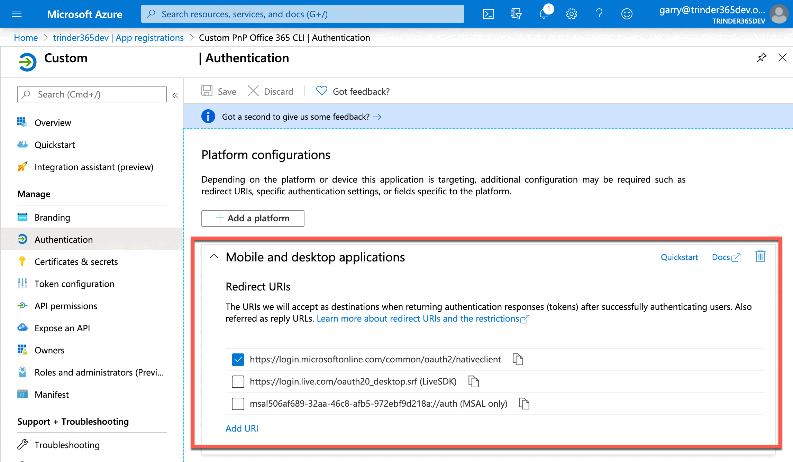This screenshot has width=793, height=462.
Task: Click the Add URI link
Action: click(242, 428)
